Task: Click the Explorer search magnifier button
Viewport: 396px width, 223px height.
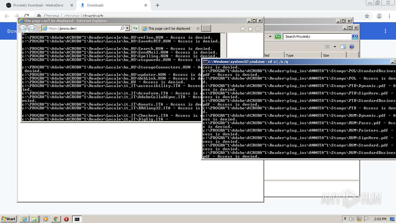Action: pyautogui.click(x=355, y=37)
